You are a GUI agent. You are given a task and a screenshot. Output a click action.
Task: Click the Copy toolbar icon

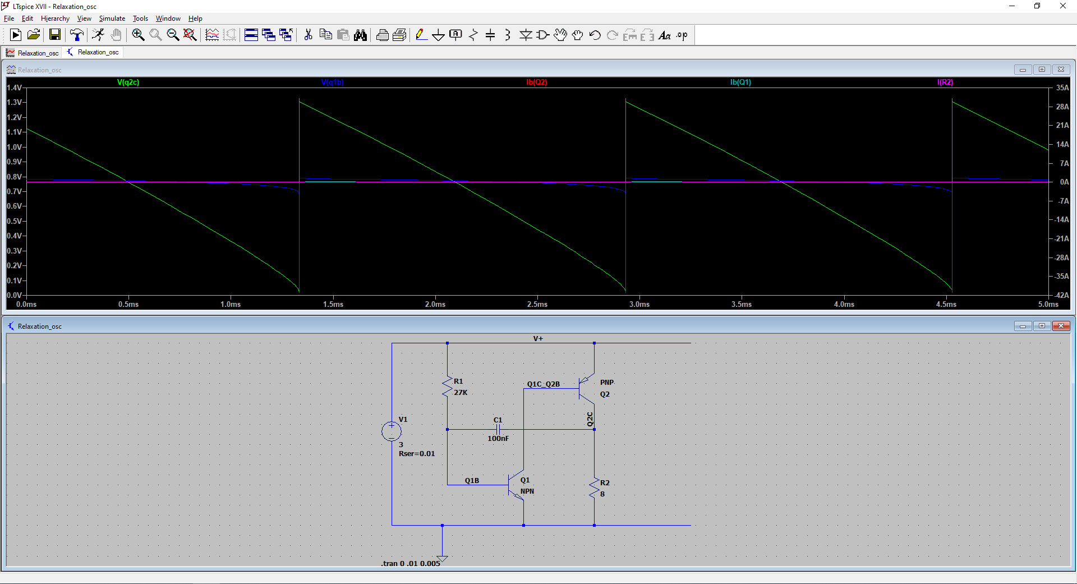click(325, 35)
